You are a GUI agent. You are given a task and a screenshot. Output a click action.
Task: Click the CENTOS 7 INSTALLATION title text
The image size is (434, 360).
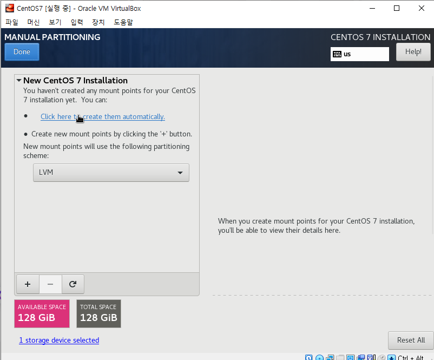point(380,37)
